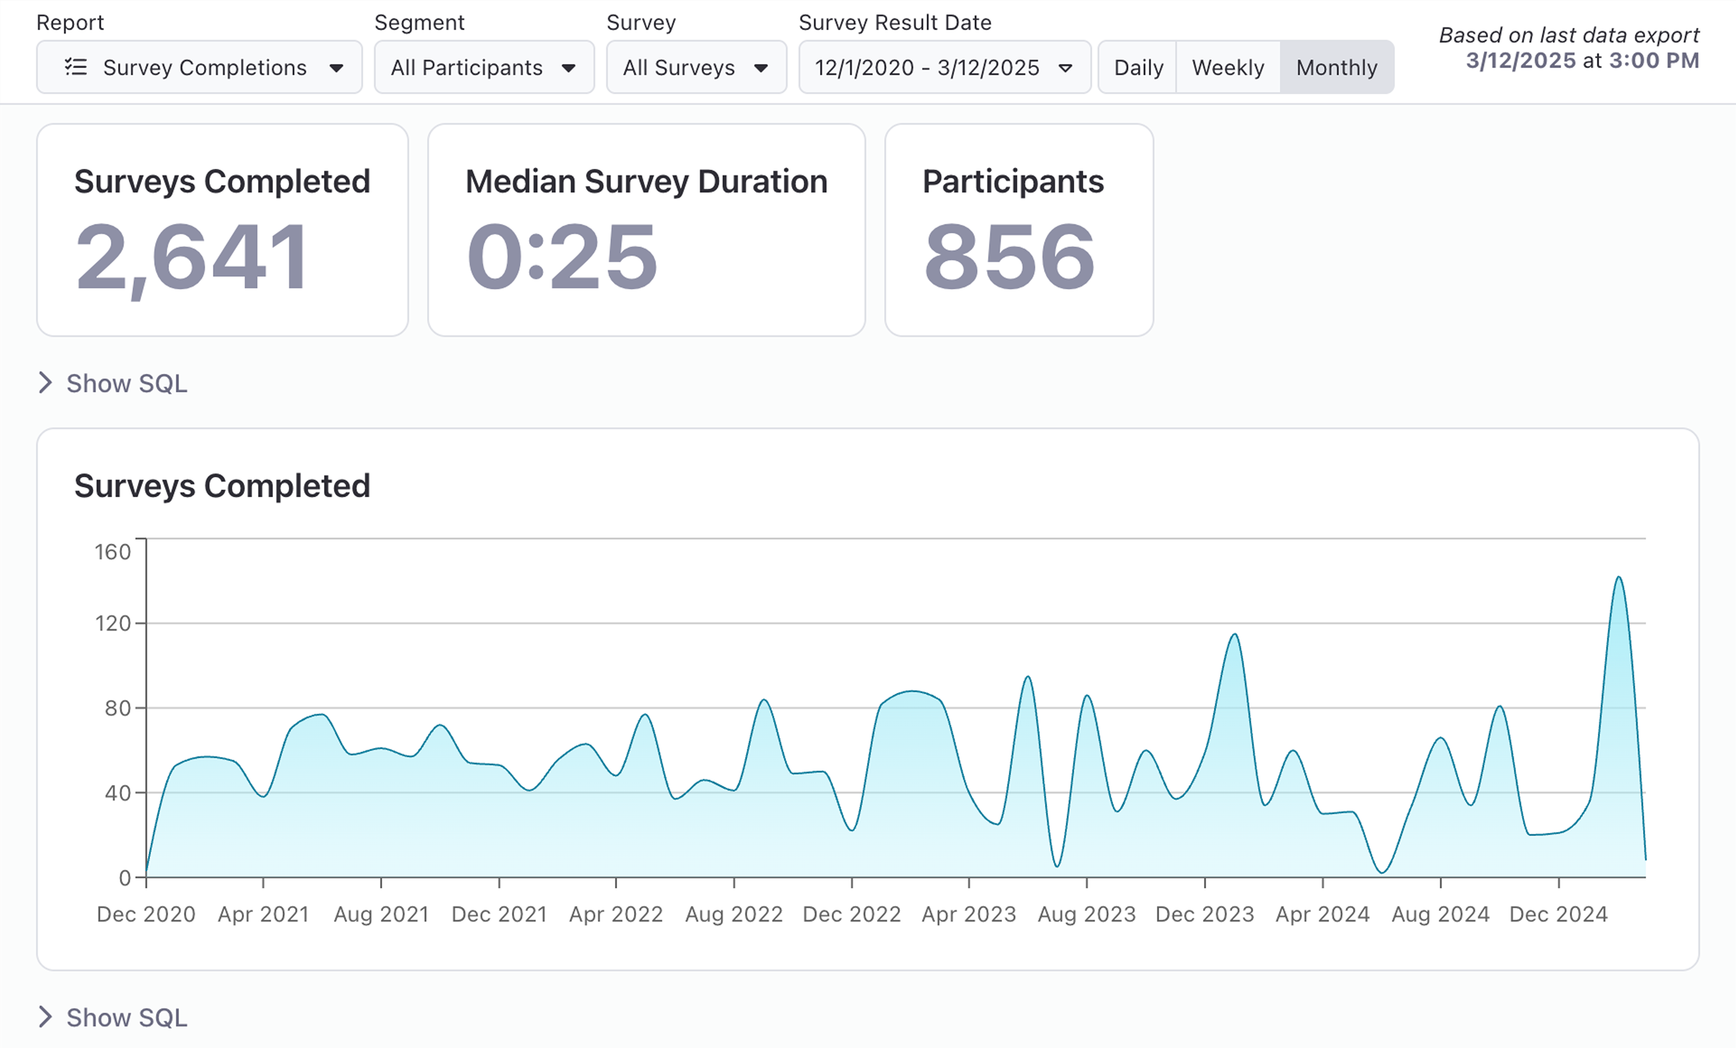Expand Show SQL under summary cards

point(127,383)
